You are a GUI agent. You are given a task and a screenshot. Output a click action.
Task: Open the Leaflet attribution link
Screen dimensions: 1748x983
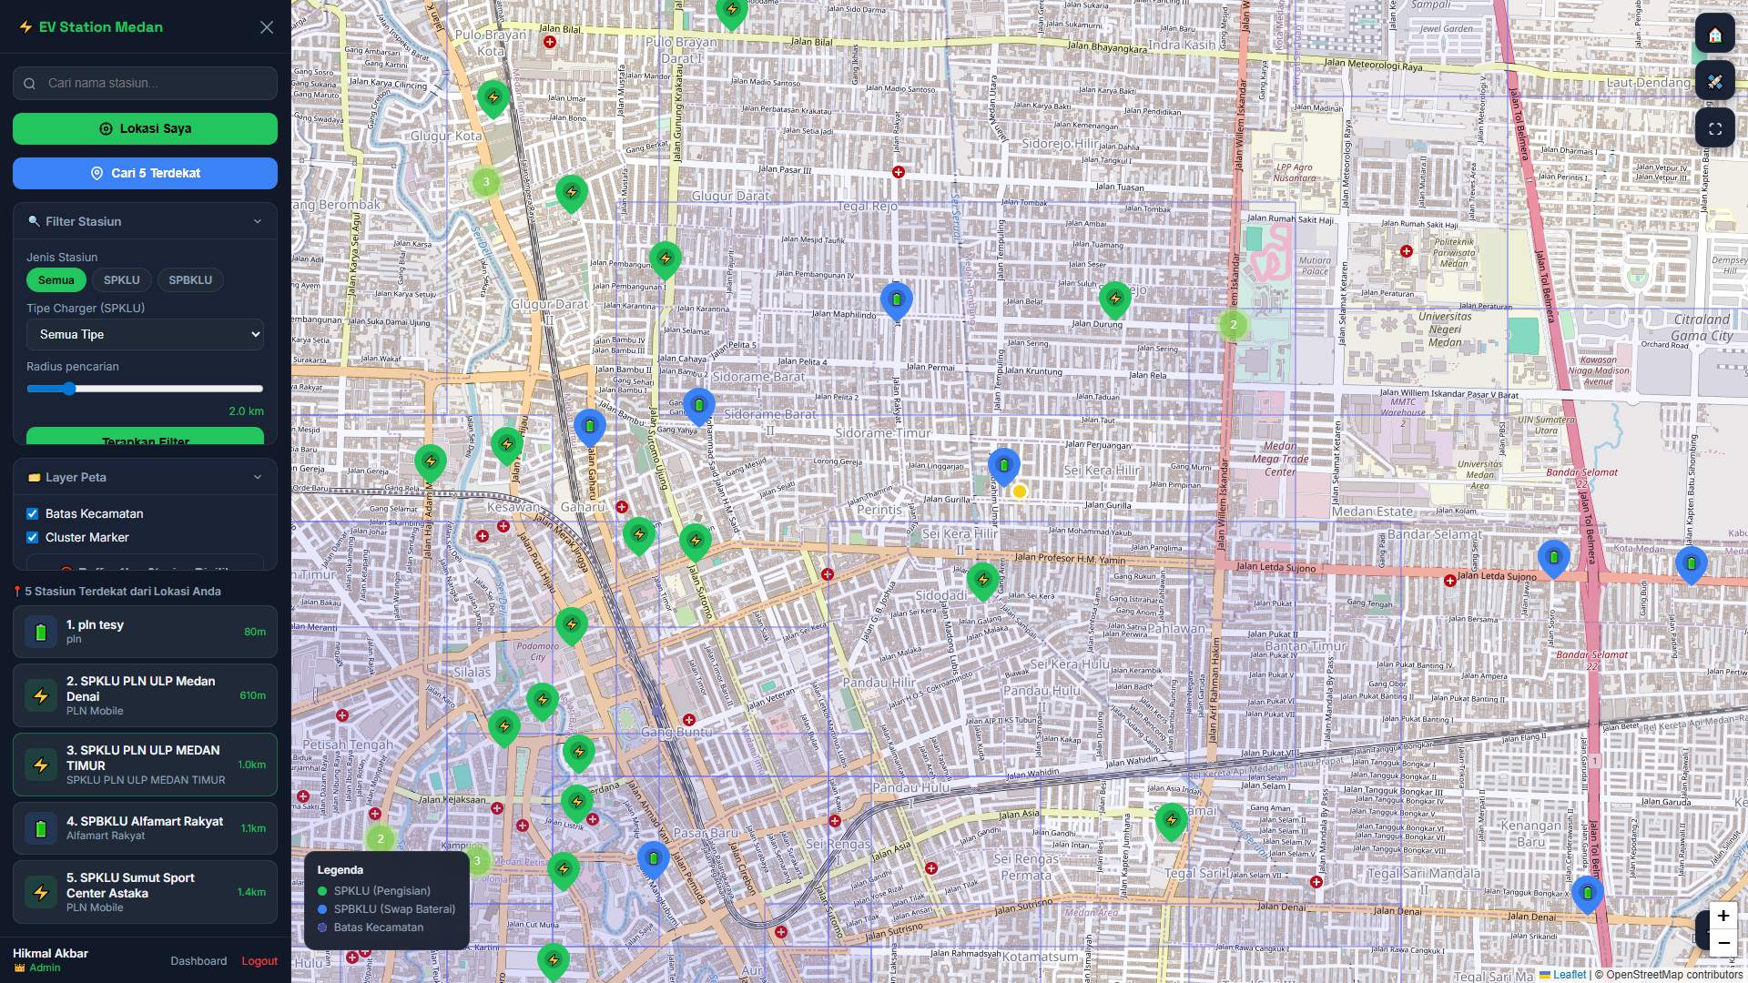pyautogui.click(x=1562, y=975)
